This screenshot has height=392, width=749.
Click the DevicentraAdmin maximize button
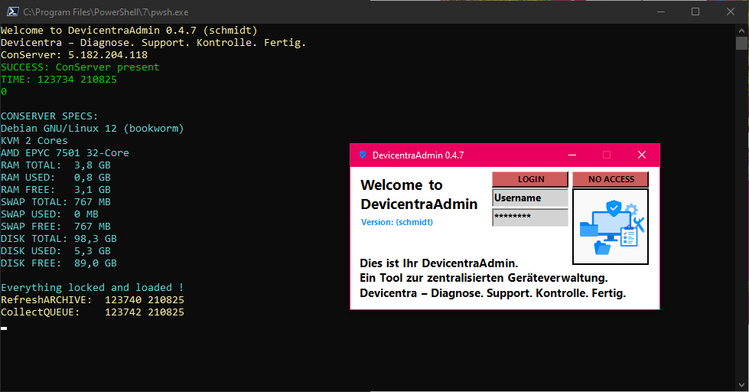[x=607, y=155]
